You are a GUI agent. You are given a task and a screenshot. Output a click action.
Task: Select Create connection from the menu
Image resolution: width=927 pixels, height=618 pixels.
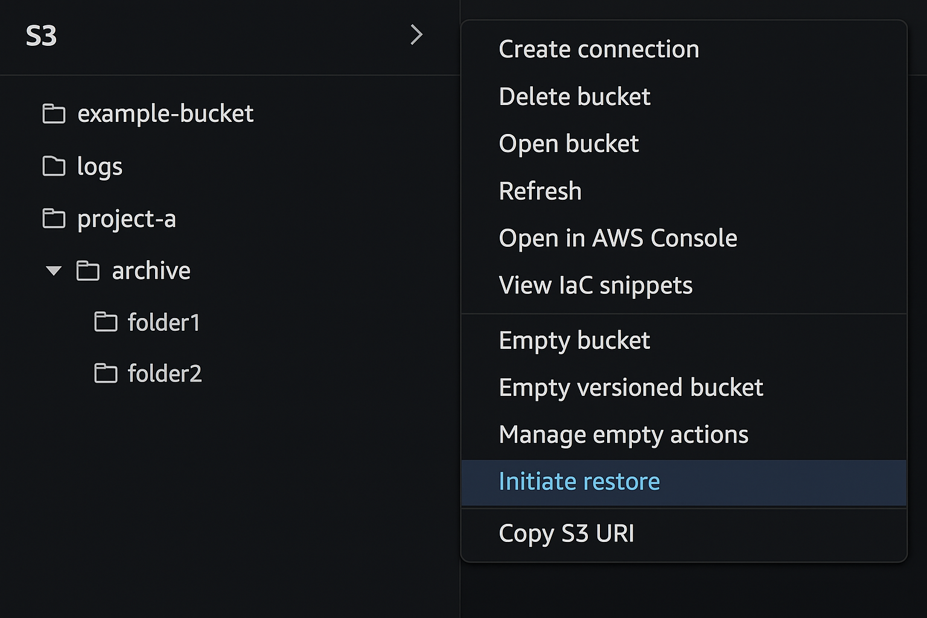coord(599,49)
